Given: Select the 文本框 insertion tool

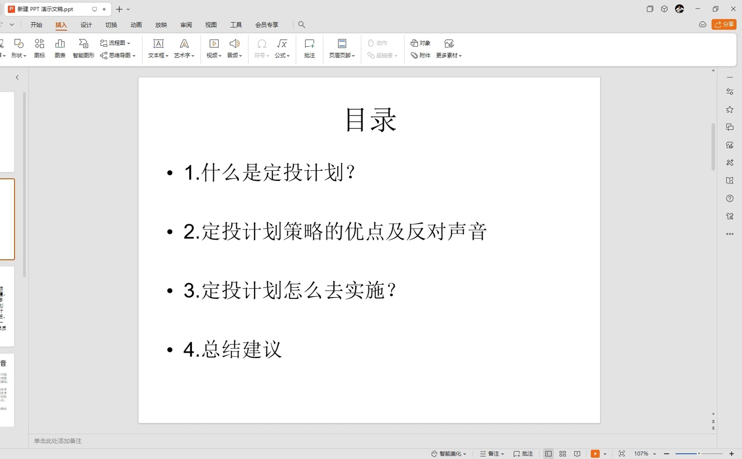Looking at the screenshot, I should [158, 48].
